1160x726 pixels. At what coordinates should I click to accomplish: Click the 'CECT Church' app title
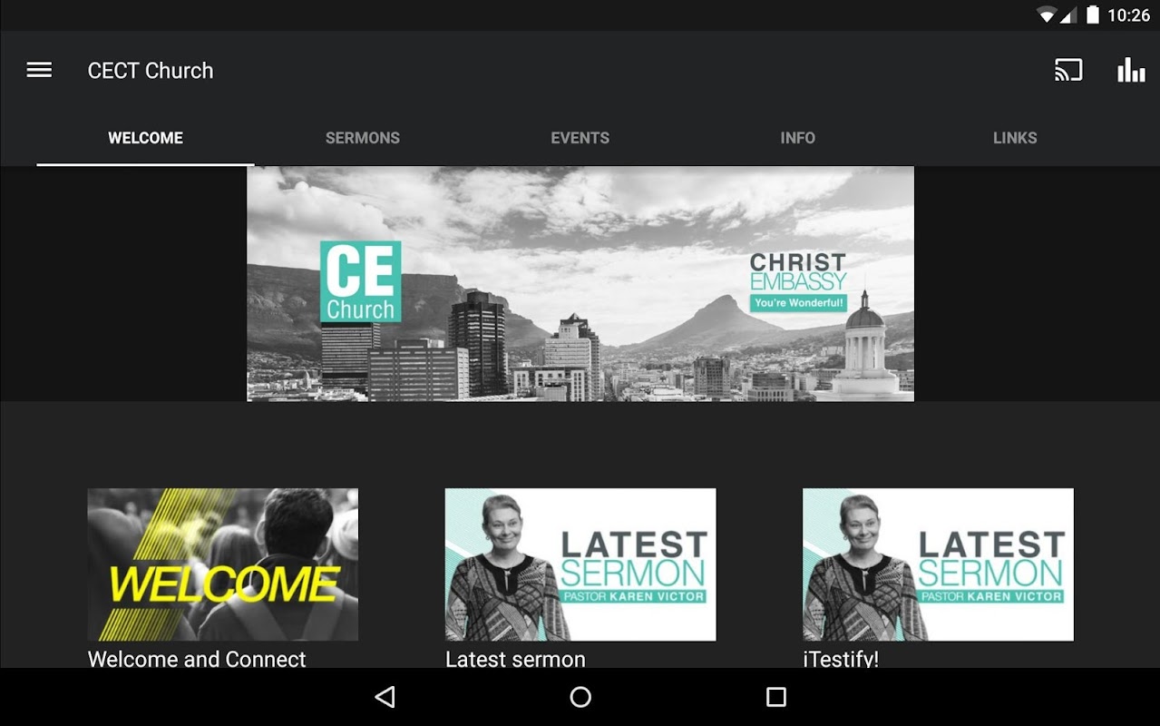point(151,71)
